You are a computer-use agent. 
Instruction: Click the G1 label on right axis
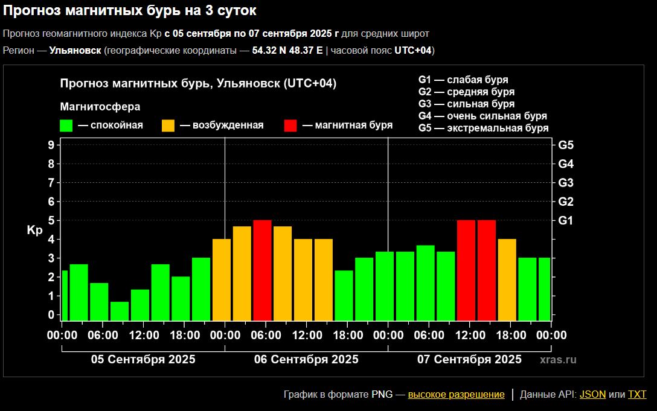pos(566,221)
